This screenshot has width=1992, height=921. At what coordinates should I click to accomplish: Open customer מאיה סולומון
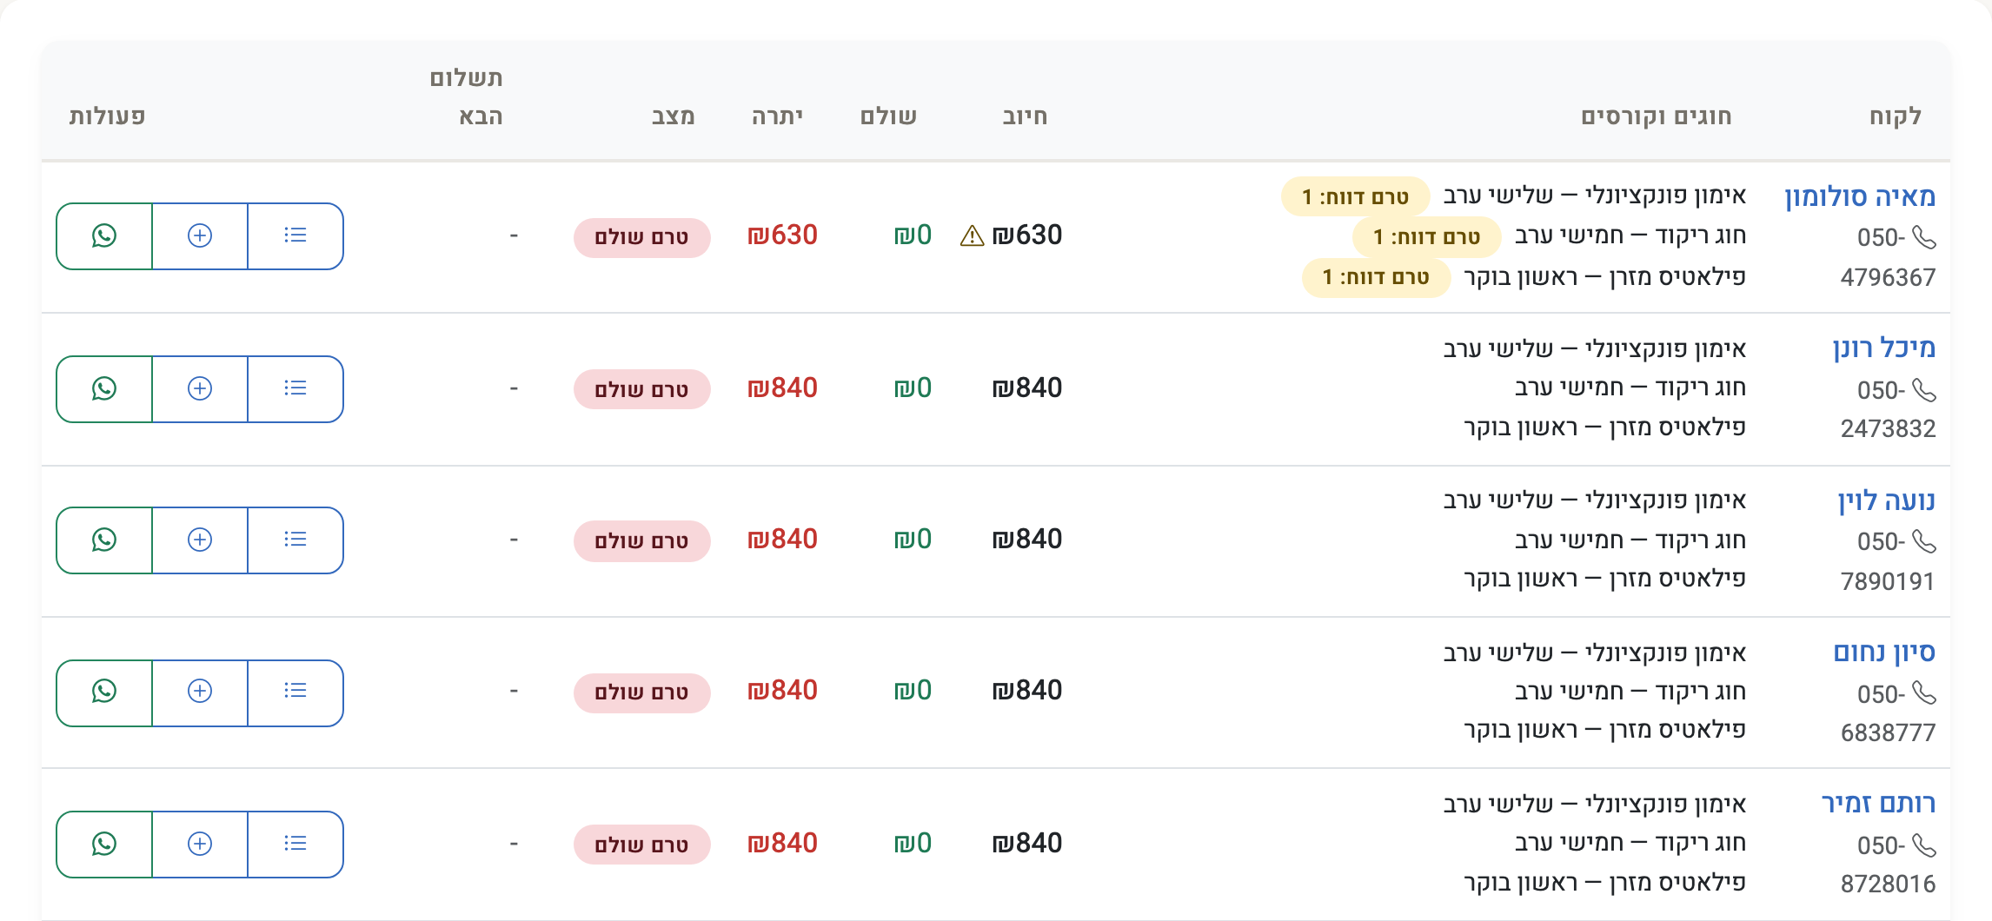click(x=1860, y=197)
